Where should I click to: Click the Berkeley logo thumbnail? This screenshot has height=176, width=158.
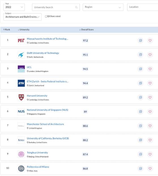click(21, 140)
